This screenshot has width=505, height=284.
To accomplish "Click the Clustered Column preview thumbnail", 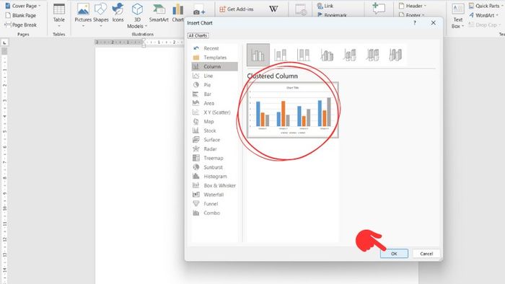I will [293, 110].
